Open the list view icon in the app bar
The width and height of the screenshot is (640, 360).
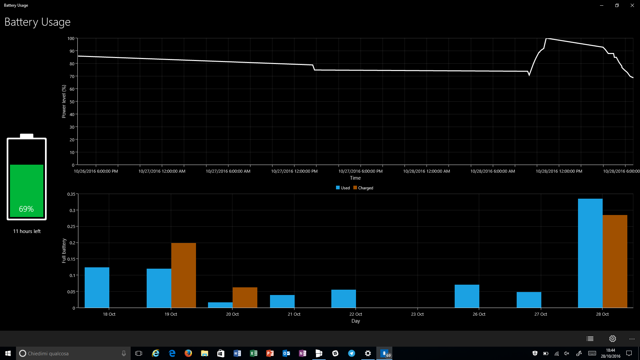[x=590, y=339]
